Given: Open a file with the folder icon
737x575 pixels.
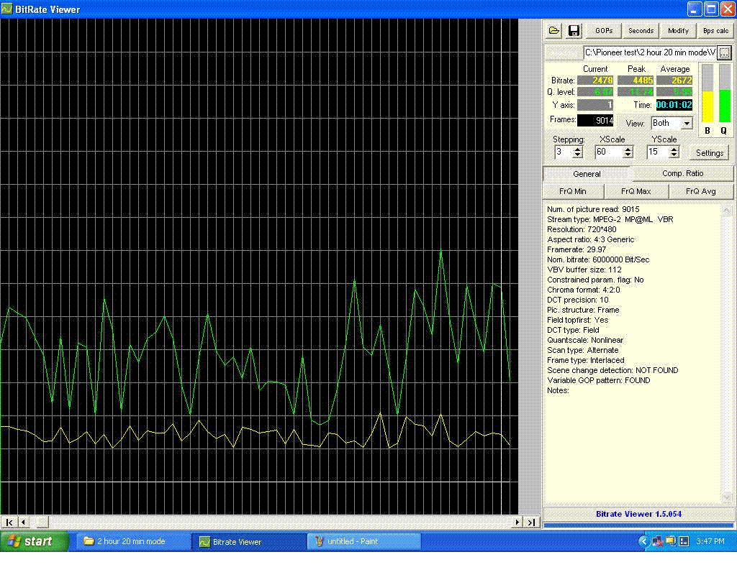Looking at the screenshot, I should click(x=554, y=31).
